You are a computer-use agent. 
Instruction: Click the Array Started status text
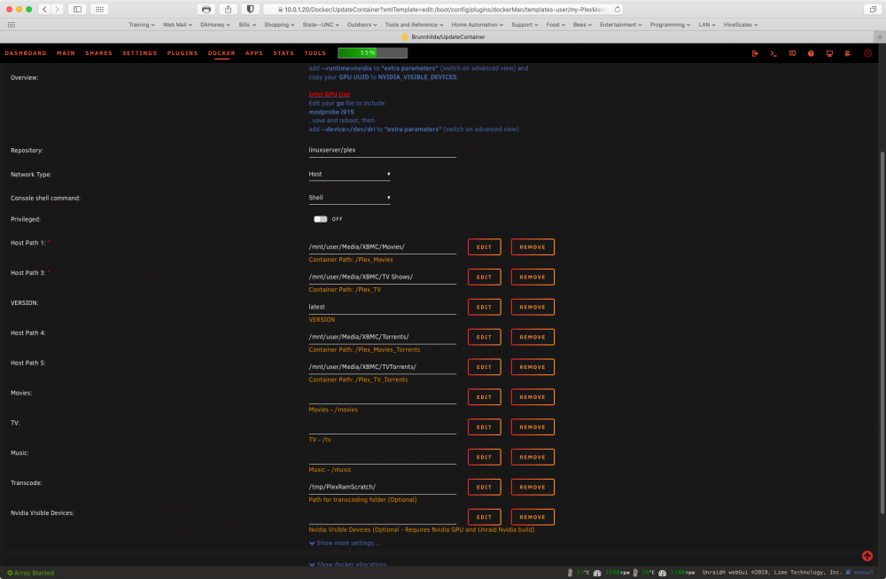[x=34, y=573]
